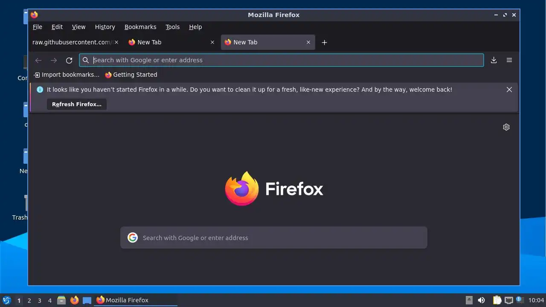Focus the address bar field
Viewport: 546px width, 307px height.
[x=282, y=60]
